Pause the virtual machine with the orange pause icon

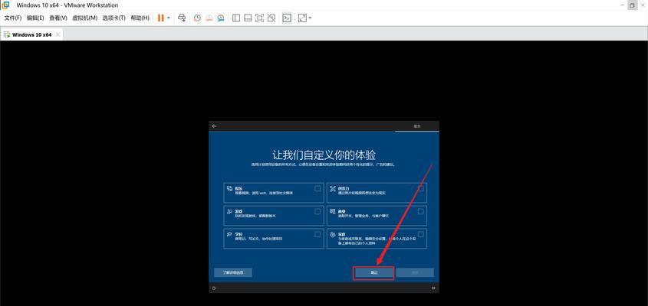point(160,18)
